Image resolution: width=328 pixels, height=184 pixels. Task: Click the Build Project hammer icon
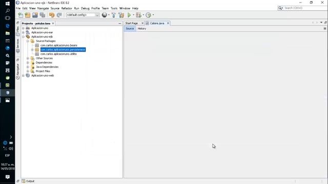pyautogui.click(x=114, y=15)
